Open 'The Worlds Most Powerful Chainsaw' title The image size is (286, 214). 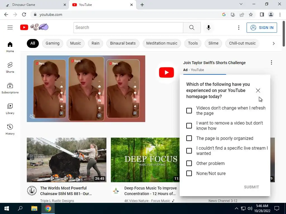tap(66, 191)
